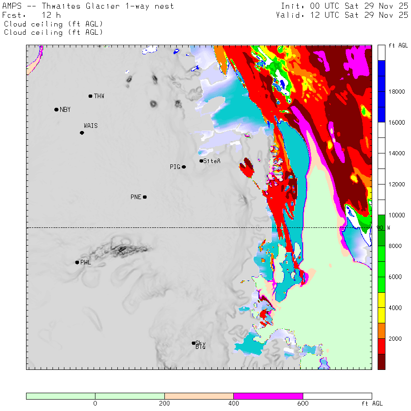Click the PHL station dot

[x=77, y=263]
